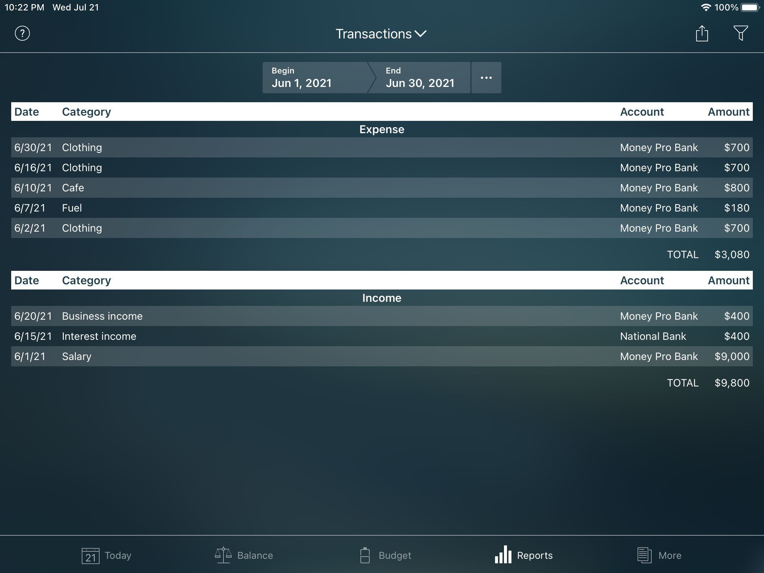Click the 6/7/21 Fuel expense entry
Image resolution: width=764 pixels, height=573 pixels.
point(382,208)
